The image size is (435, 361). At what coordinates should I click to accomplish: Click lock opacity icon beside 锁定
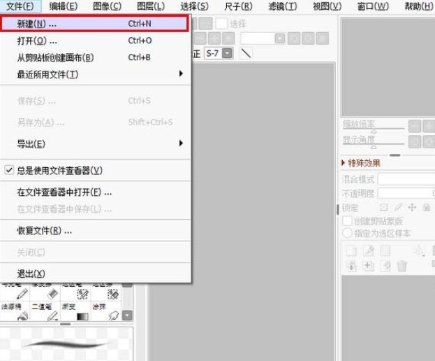click(x=383, y=207)
